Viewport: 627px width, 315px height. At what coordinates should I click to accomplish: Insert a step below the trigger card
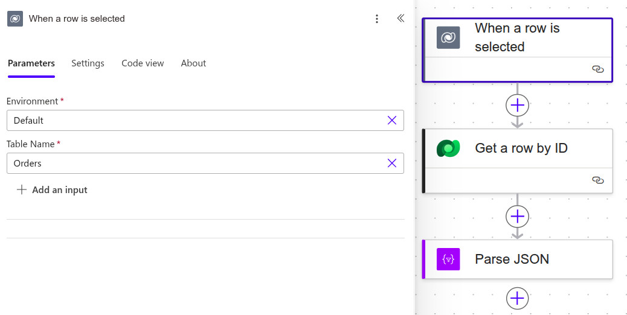click(x=517, y=106)
